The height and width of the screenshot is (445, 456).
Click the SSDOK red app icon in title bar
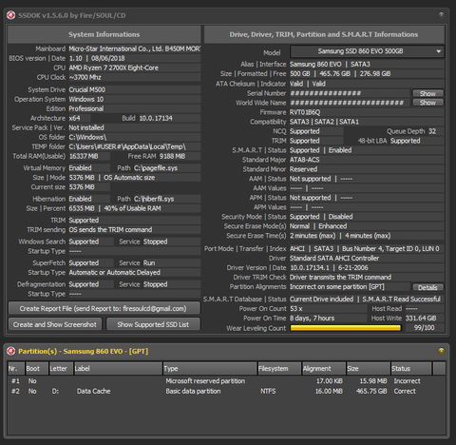coord(11,15)
